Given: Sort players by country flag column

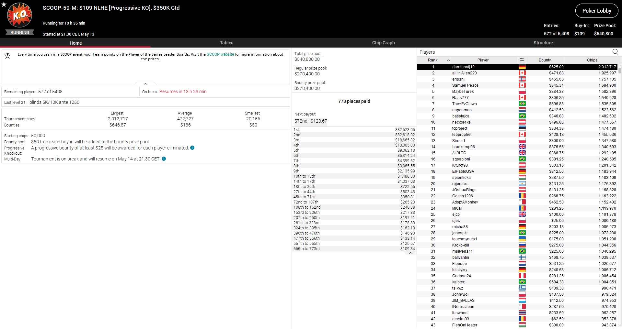Looking at the screenshot, I should [x=522, y=60].
